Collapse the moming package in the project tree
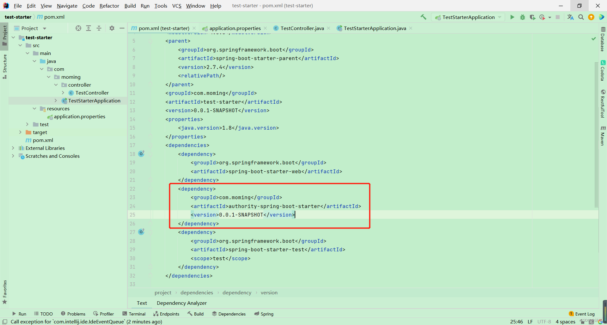The height and width of the screenshot is (325, 607). tap(49, 77)
